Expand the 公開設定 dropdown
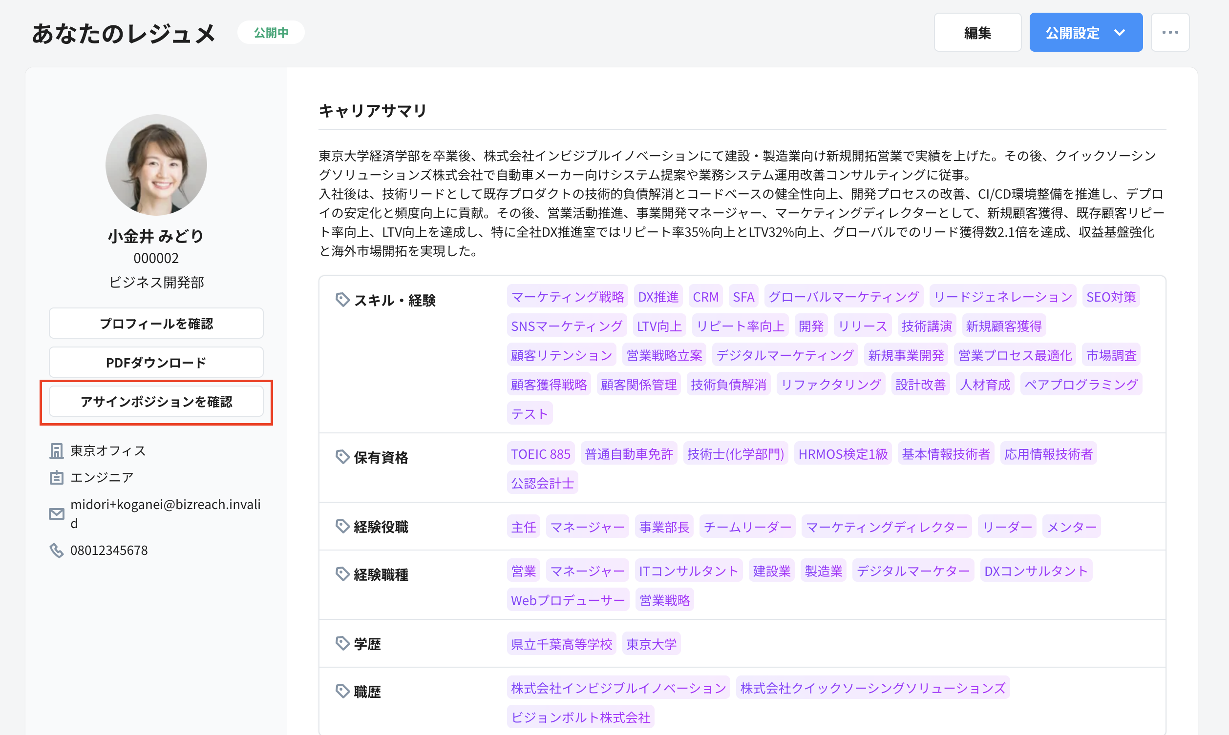The height and width of the screenshot is (735, 1229). tap(1072, 33)
